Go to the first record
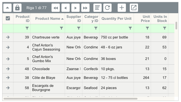This screenshot has width=181, height=102. click(56, 8)
